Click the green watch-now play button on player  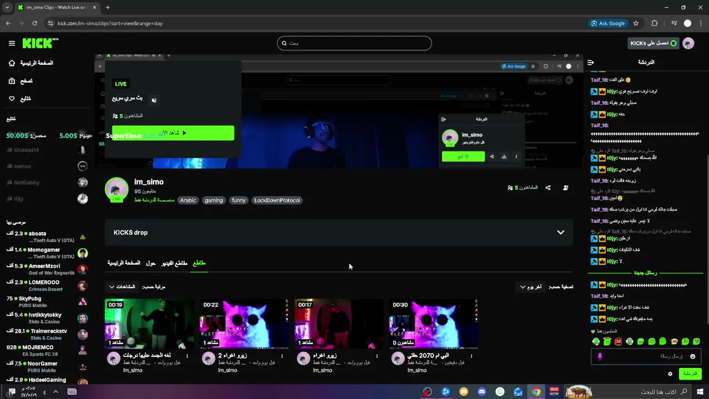tap(173, 133)
